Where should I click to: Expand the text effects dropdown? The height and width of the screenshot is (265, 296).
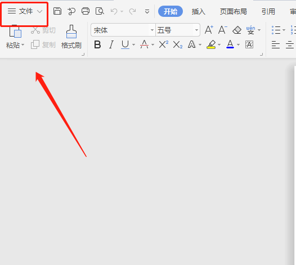coord(200,45)
